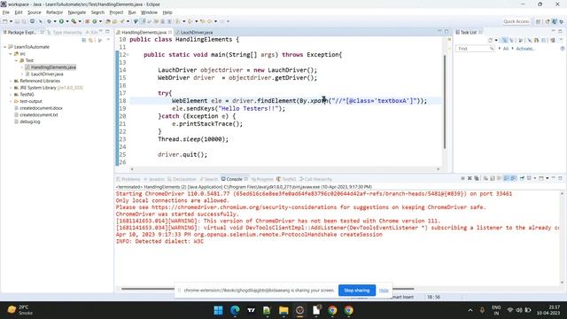Click the Windows Start button
Screen dimensions: 567x319
coord(219,310)
